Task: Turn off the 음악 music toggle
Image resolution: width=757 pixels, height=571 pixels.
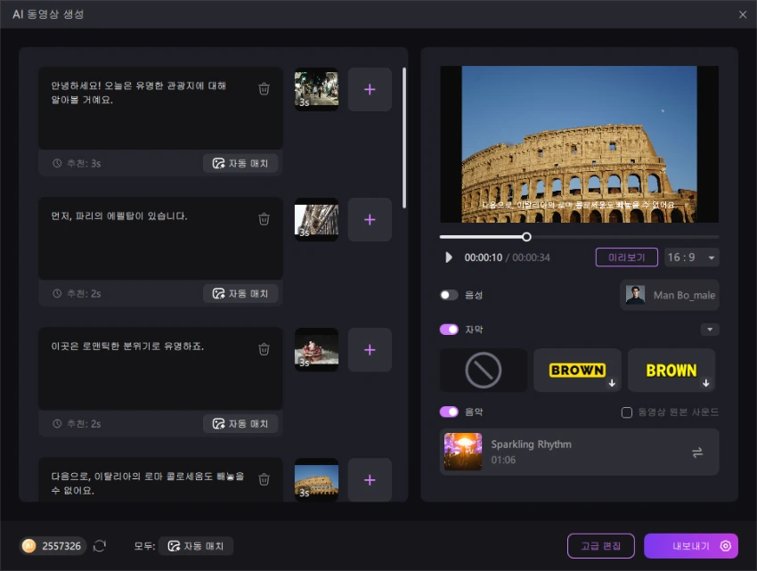Action: tap(449, 412)
